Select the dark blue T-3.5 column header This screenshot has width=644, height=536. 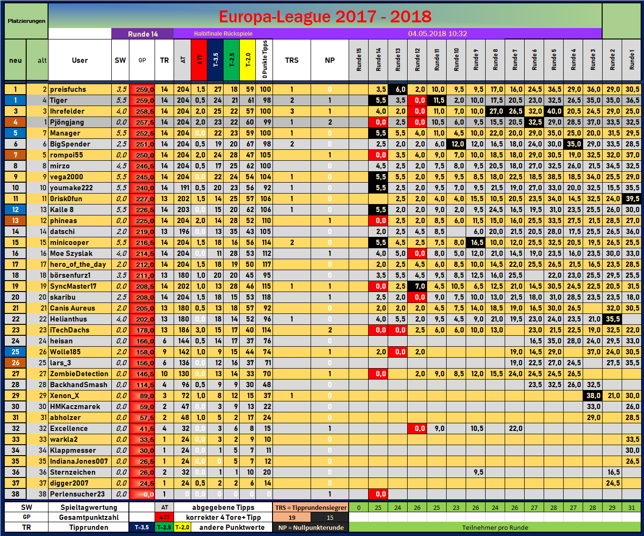215,60
